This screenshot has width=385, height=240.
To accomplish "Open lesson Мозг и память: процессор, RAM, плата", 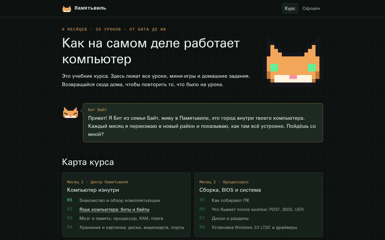I will point(121,218).
